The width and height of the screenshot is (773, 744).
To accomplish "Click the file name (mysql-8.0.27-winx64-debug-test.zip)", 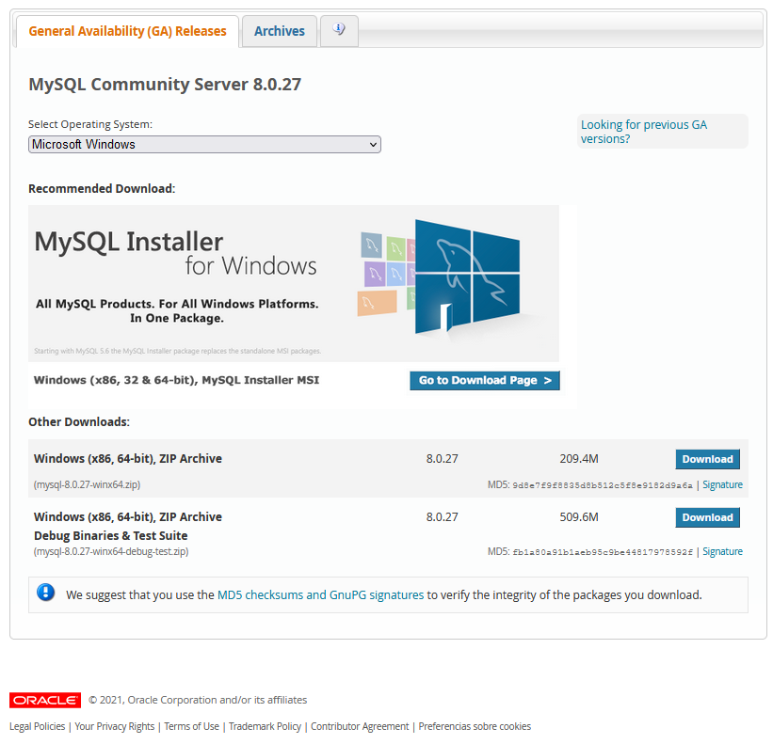I will pos(111,551).
